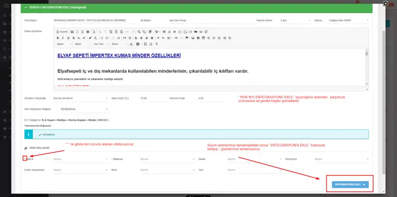Image resolution: width=397 pixels, height=197 pixels.
Task: Click the Anchor flag icon
Action: click(x=187, y=38)
